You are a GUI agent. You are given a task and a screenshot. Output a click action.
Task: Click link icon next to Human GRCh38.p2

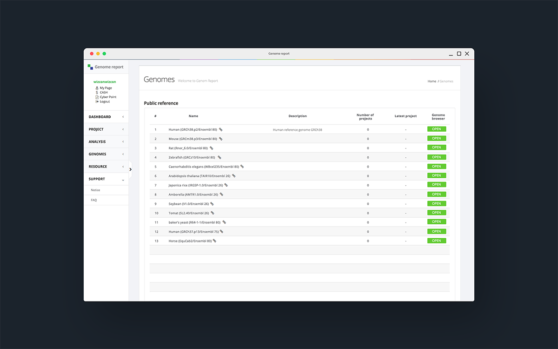(221, 129)
